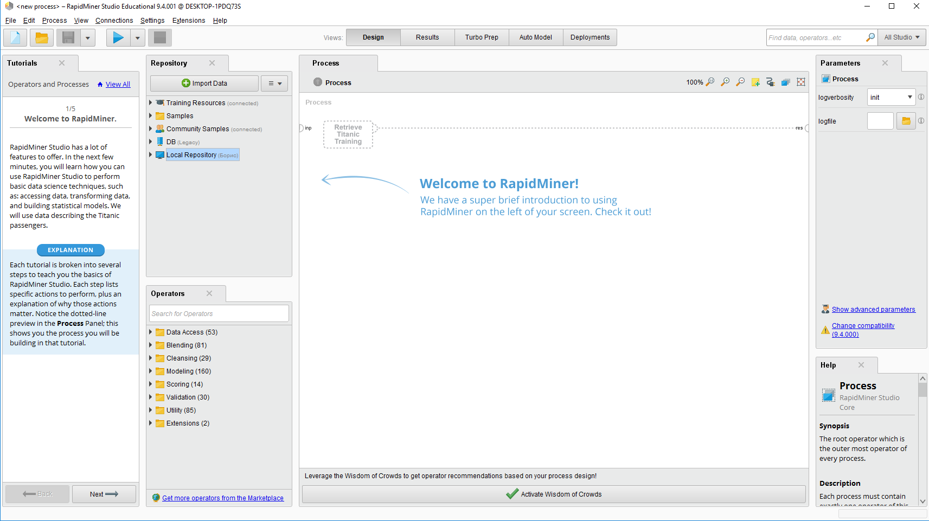The height and width of the screenshot is (521, 929).
Task: Click the zoom out magnifier in the Process panel
Action: tap(740, 82)
